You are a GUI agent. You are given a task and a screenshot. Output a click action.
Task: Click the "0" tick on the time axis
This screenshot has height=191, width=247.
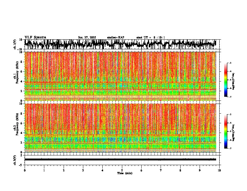click(25, 170)
